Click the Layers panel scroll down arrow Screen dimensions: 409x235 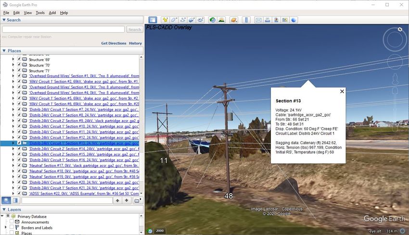(x=141, y=232)
